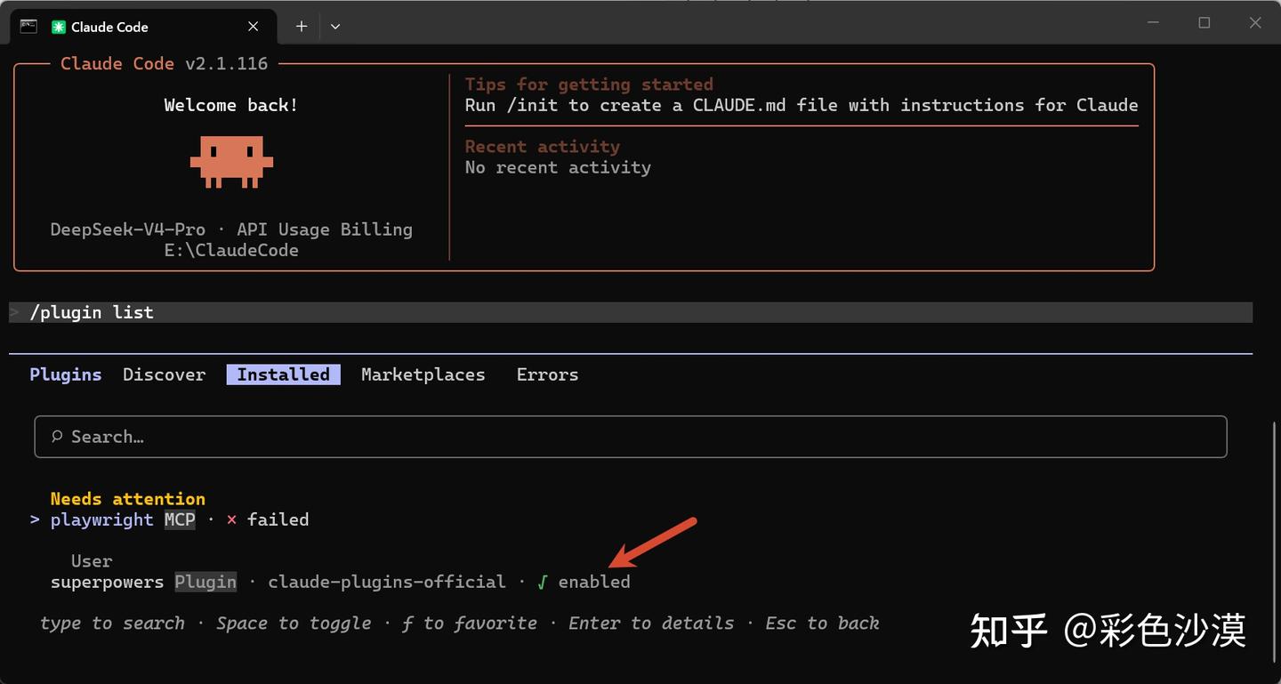
Task: Minimize the terminal window
Action: point(1154,24)
